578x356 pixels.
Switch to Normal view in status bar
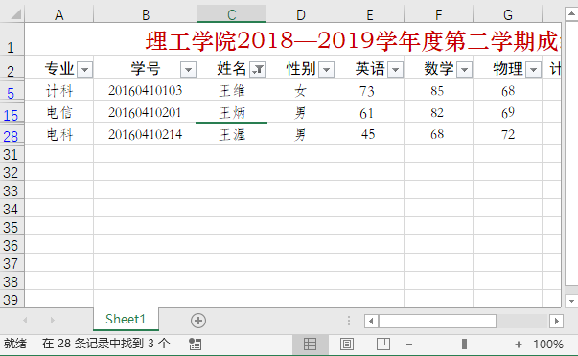(310, 345)
